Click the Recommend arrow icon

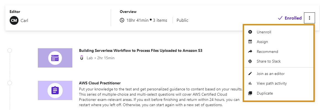click(250, 52)
